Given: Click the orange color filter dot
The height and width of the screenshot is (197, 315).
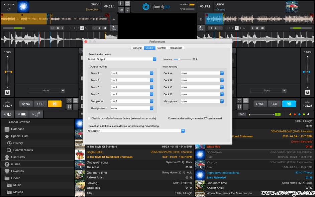Looking at the screenshot, I should 290,114.
